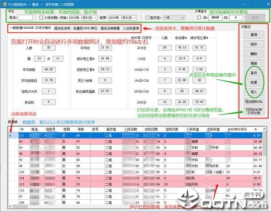Viewport: 271px width, 212px height.
Task: Click the app icon in title bar
Action: click(x=5, y=4)
